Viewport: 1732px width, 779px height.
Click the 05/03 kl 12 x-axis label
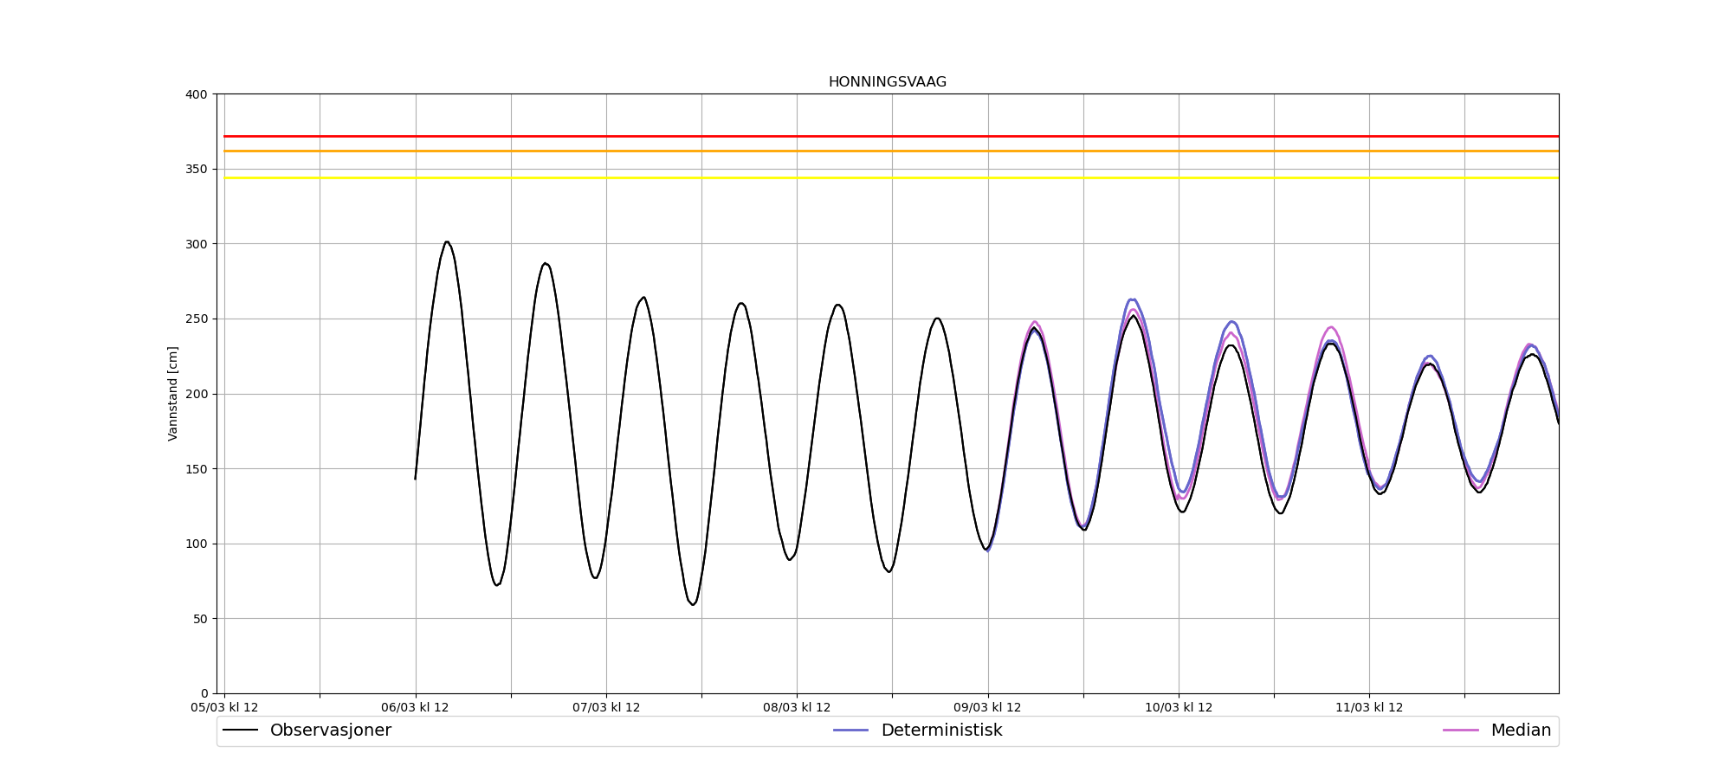pos(224,708)
